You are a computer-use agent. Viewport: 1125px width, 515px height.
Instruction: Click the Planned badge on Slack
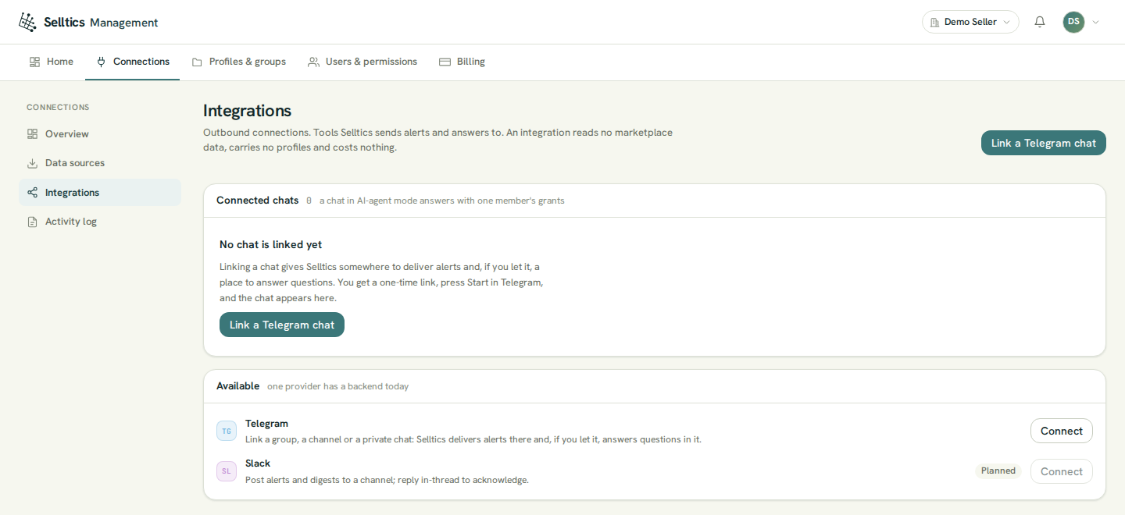998,471
